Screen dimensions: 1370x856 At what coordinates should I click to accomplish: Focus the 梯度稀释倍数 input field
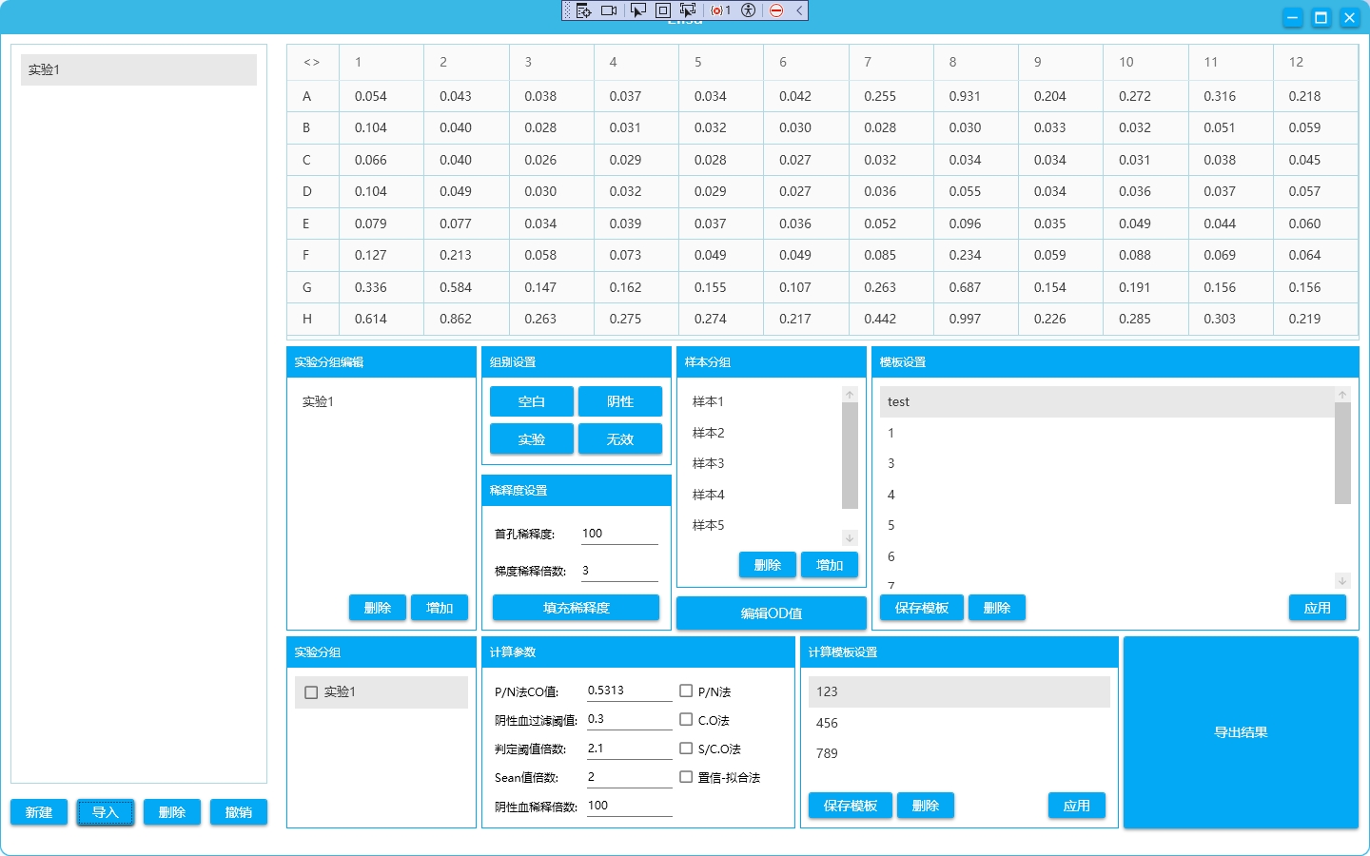(x=619, y=571)
